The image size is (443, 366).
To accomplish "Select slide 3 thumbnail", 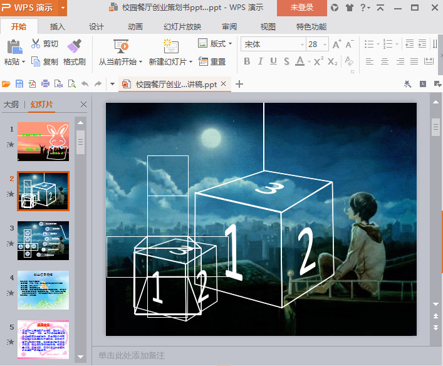I will point(43,241).
